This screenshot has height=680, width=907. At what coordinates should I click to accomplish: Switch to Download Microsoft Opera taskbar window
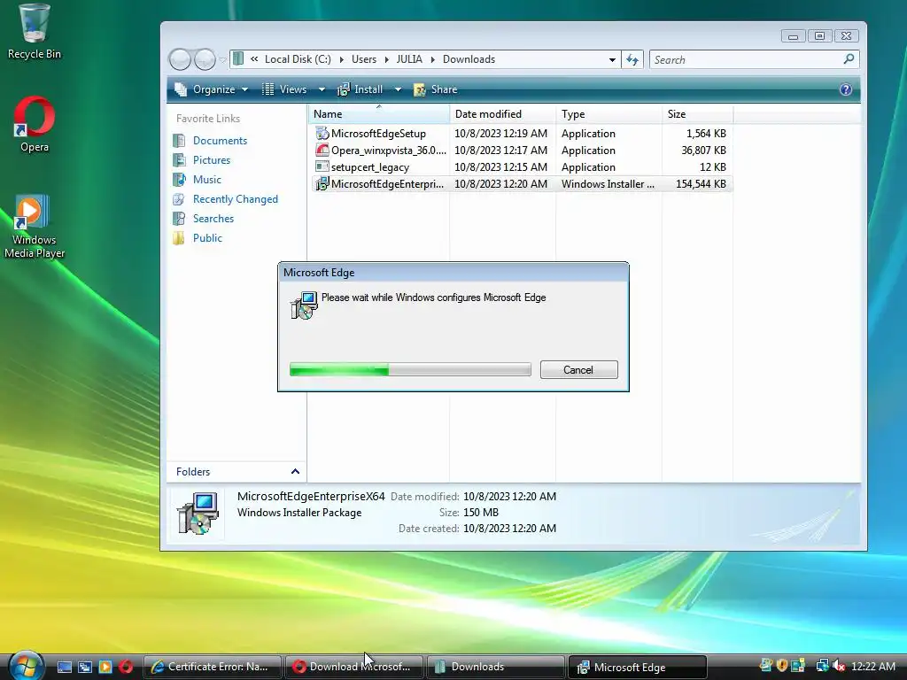tap(354, 667)
